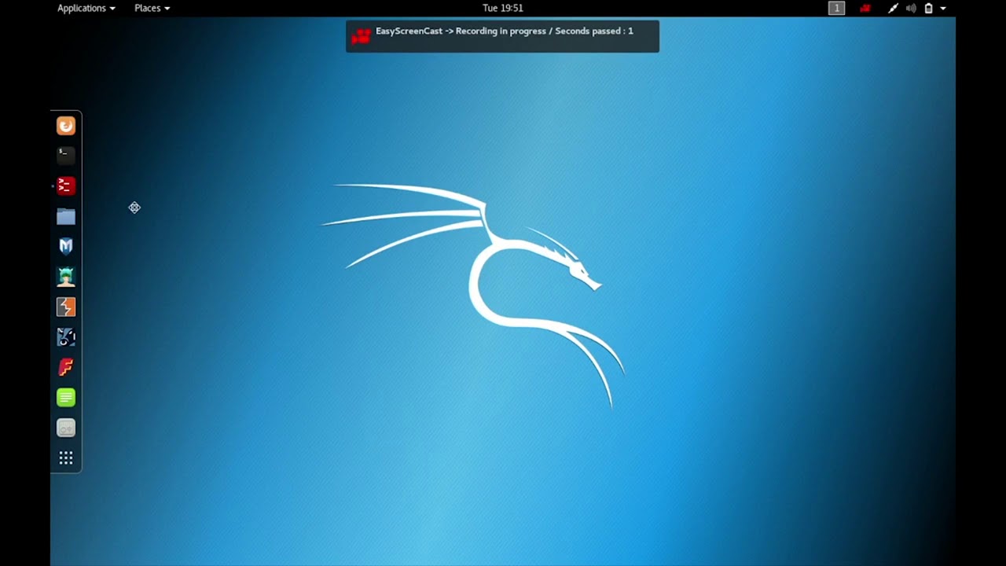
Task: Launch Metasploit Framework from the dock
Action: click(66, 247)
